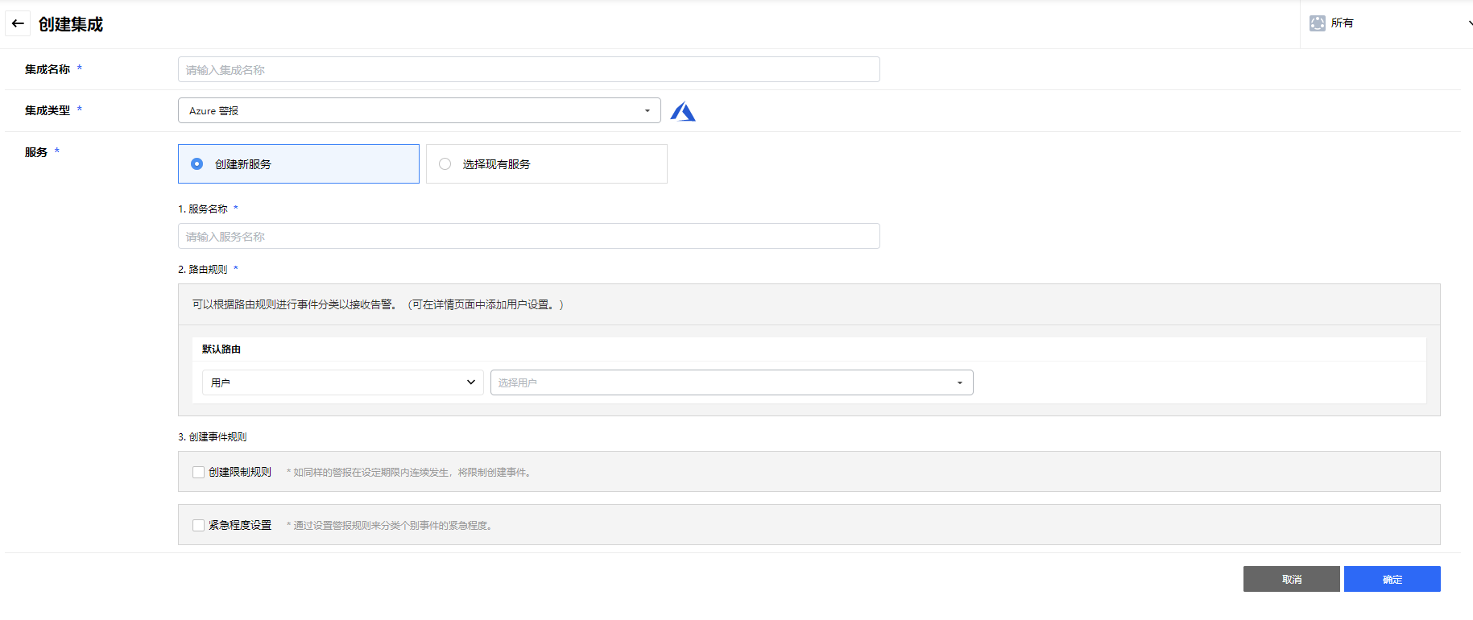This screenshot has width=1473, height=620.
Task: Select the 选择现有服务 radio option
Action: coord(445,164)
